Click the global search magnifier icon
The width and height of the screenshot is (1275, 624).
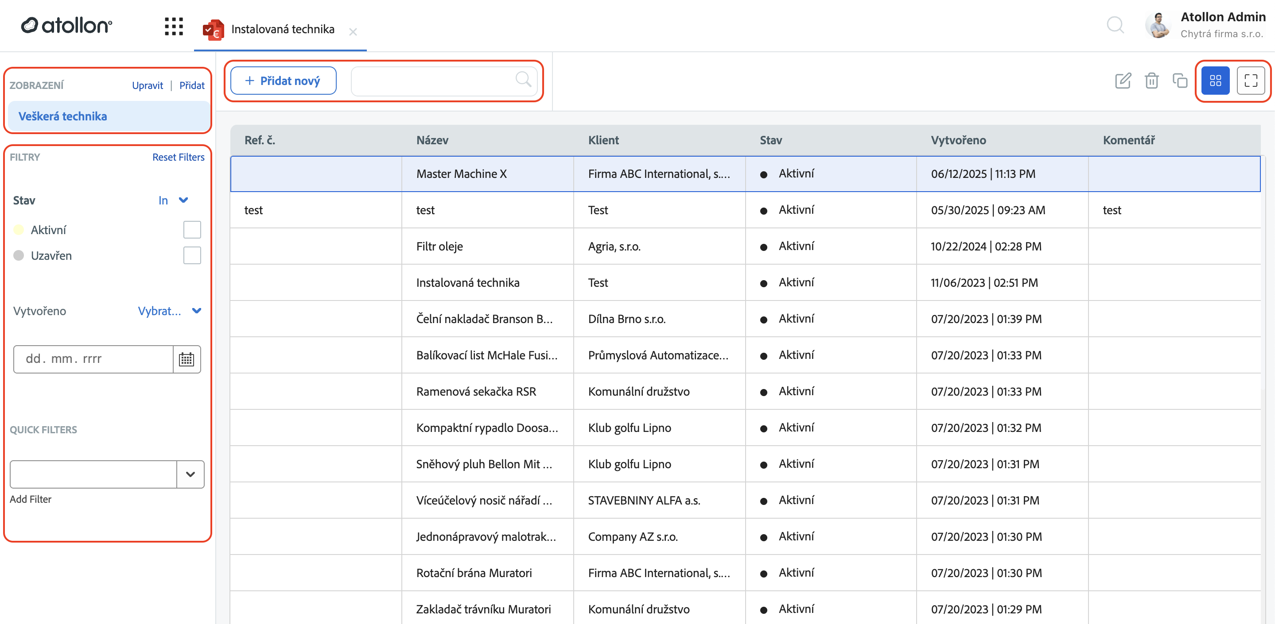[1115, 25]
